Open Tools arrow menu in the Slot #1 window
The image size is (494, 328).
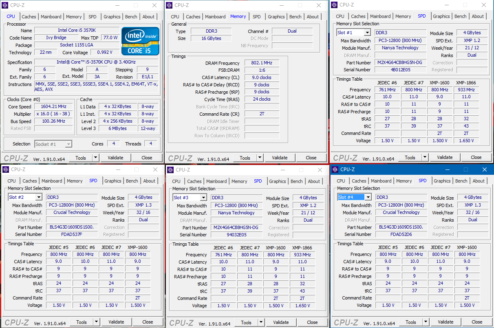(425, 157)
